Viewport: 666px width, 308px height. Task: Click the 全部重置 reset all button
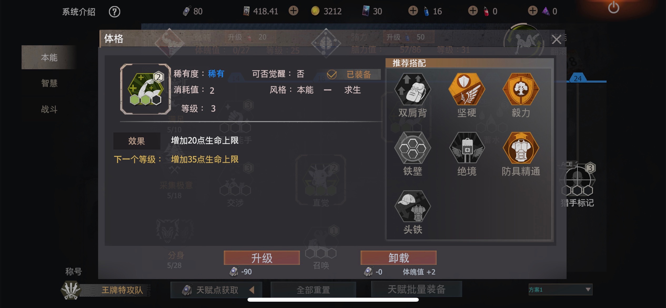point(313,290)
